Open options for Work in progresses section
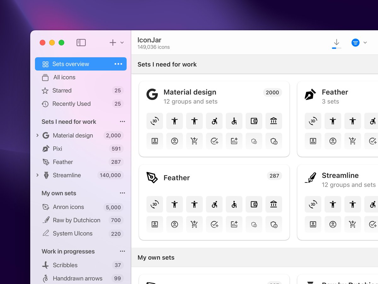Viewport: 378px width, 284px height. point(122,251)
